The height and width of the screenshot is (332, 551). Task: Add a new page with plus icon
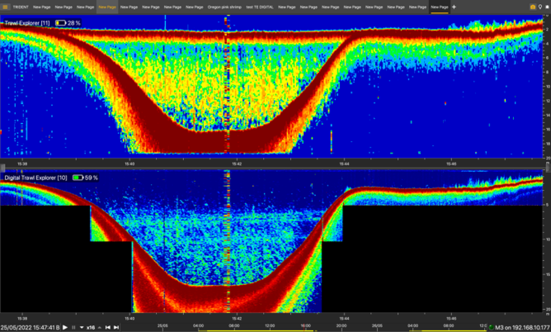454,7
